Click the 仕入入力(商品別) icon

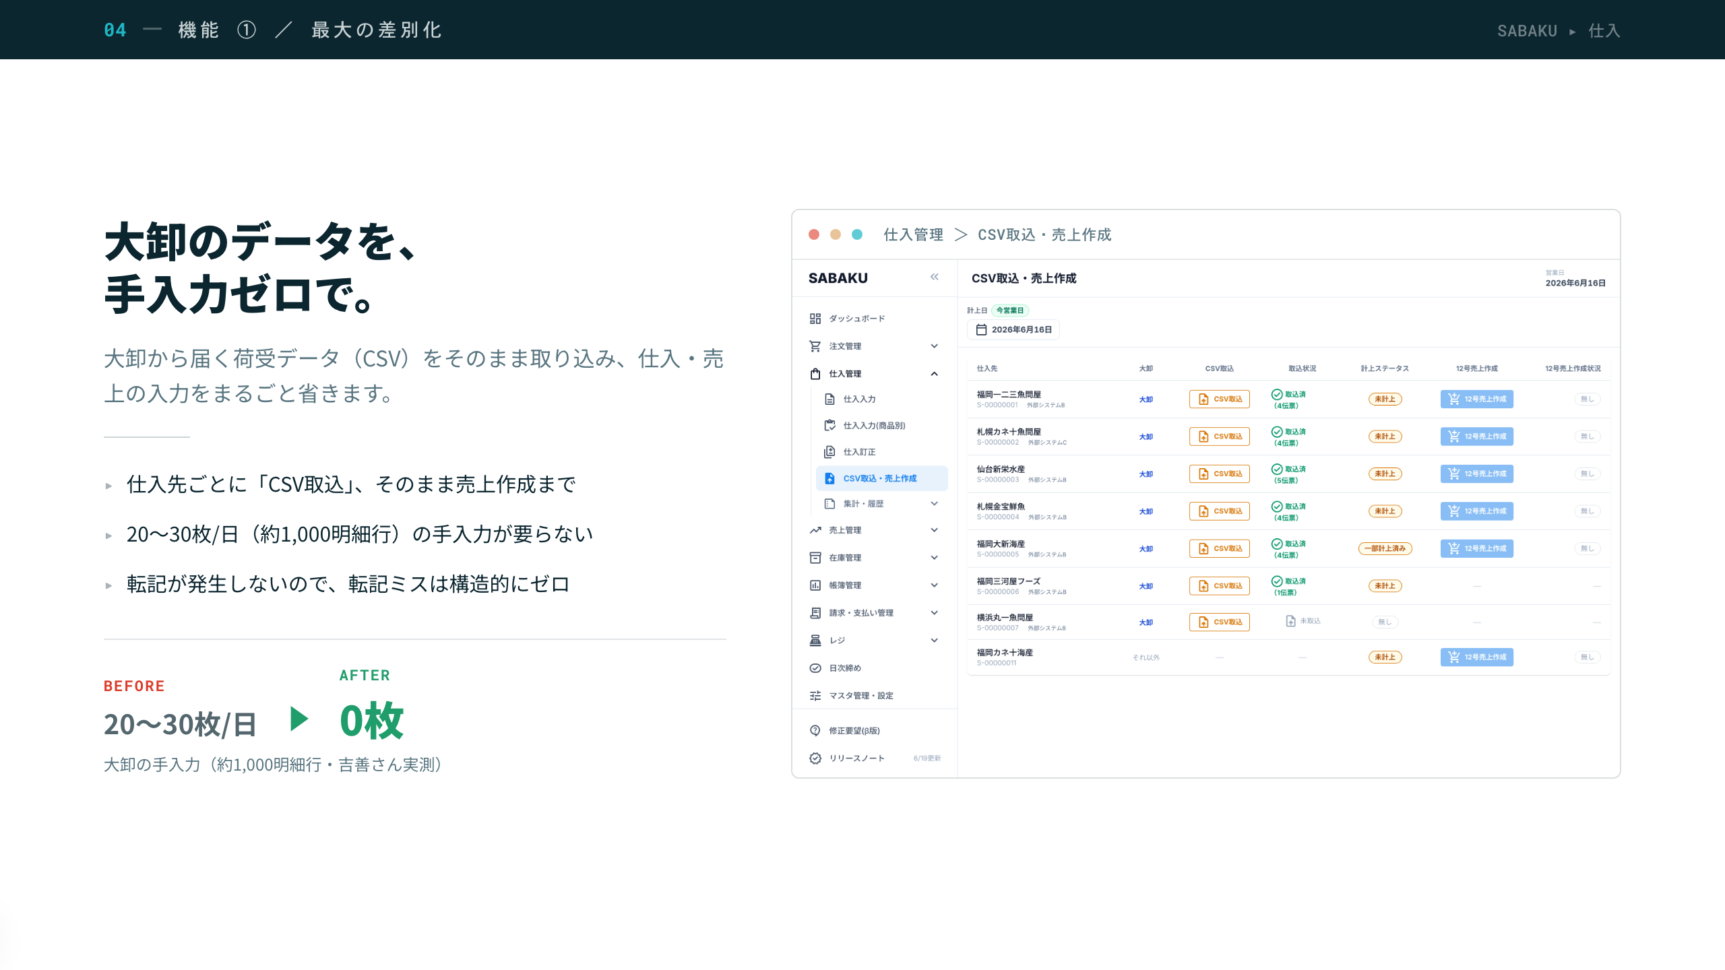(830, 426)
